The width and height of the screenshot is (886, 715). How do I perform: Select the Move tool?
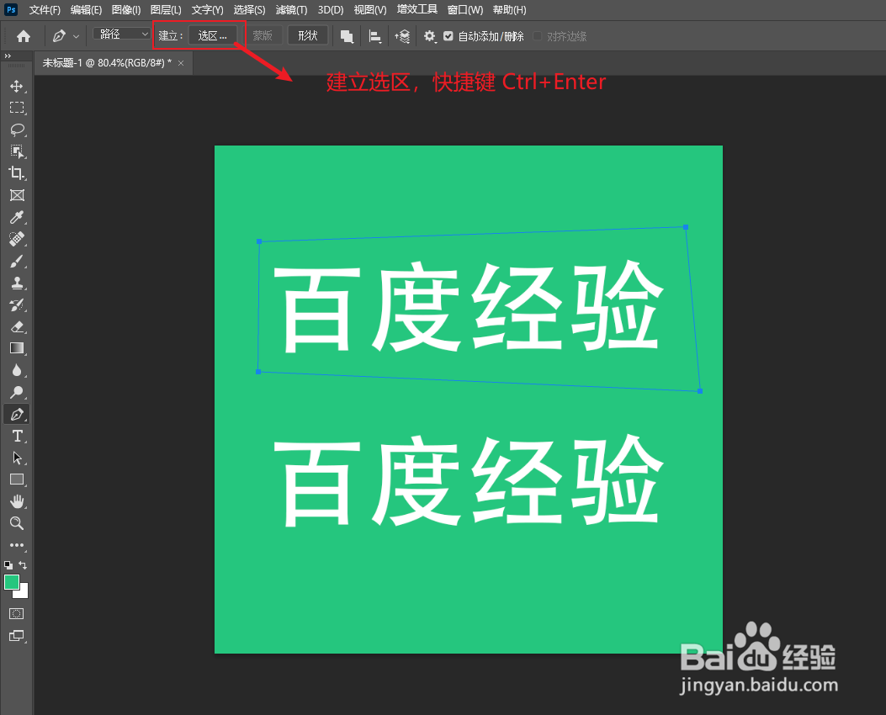pos(18,85)
